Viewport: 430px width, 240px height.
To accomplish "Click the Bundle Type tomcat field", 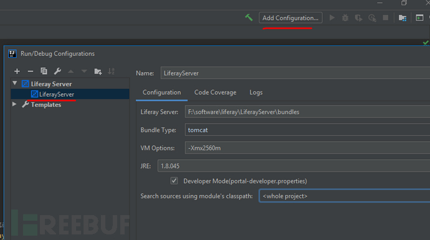I will tap(307, 130).
